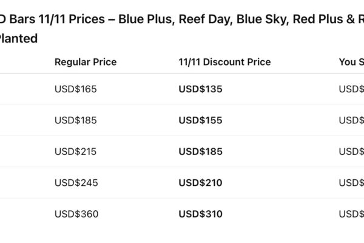Click the second title line ending in 'lanted'
Image resolution: width=364 pixels, height=243 pixels.
coord(18,39)
